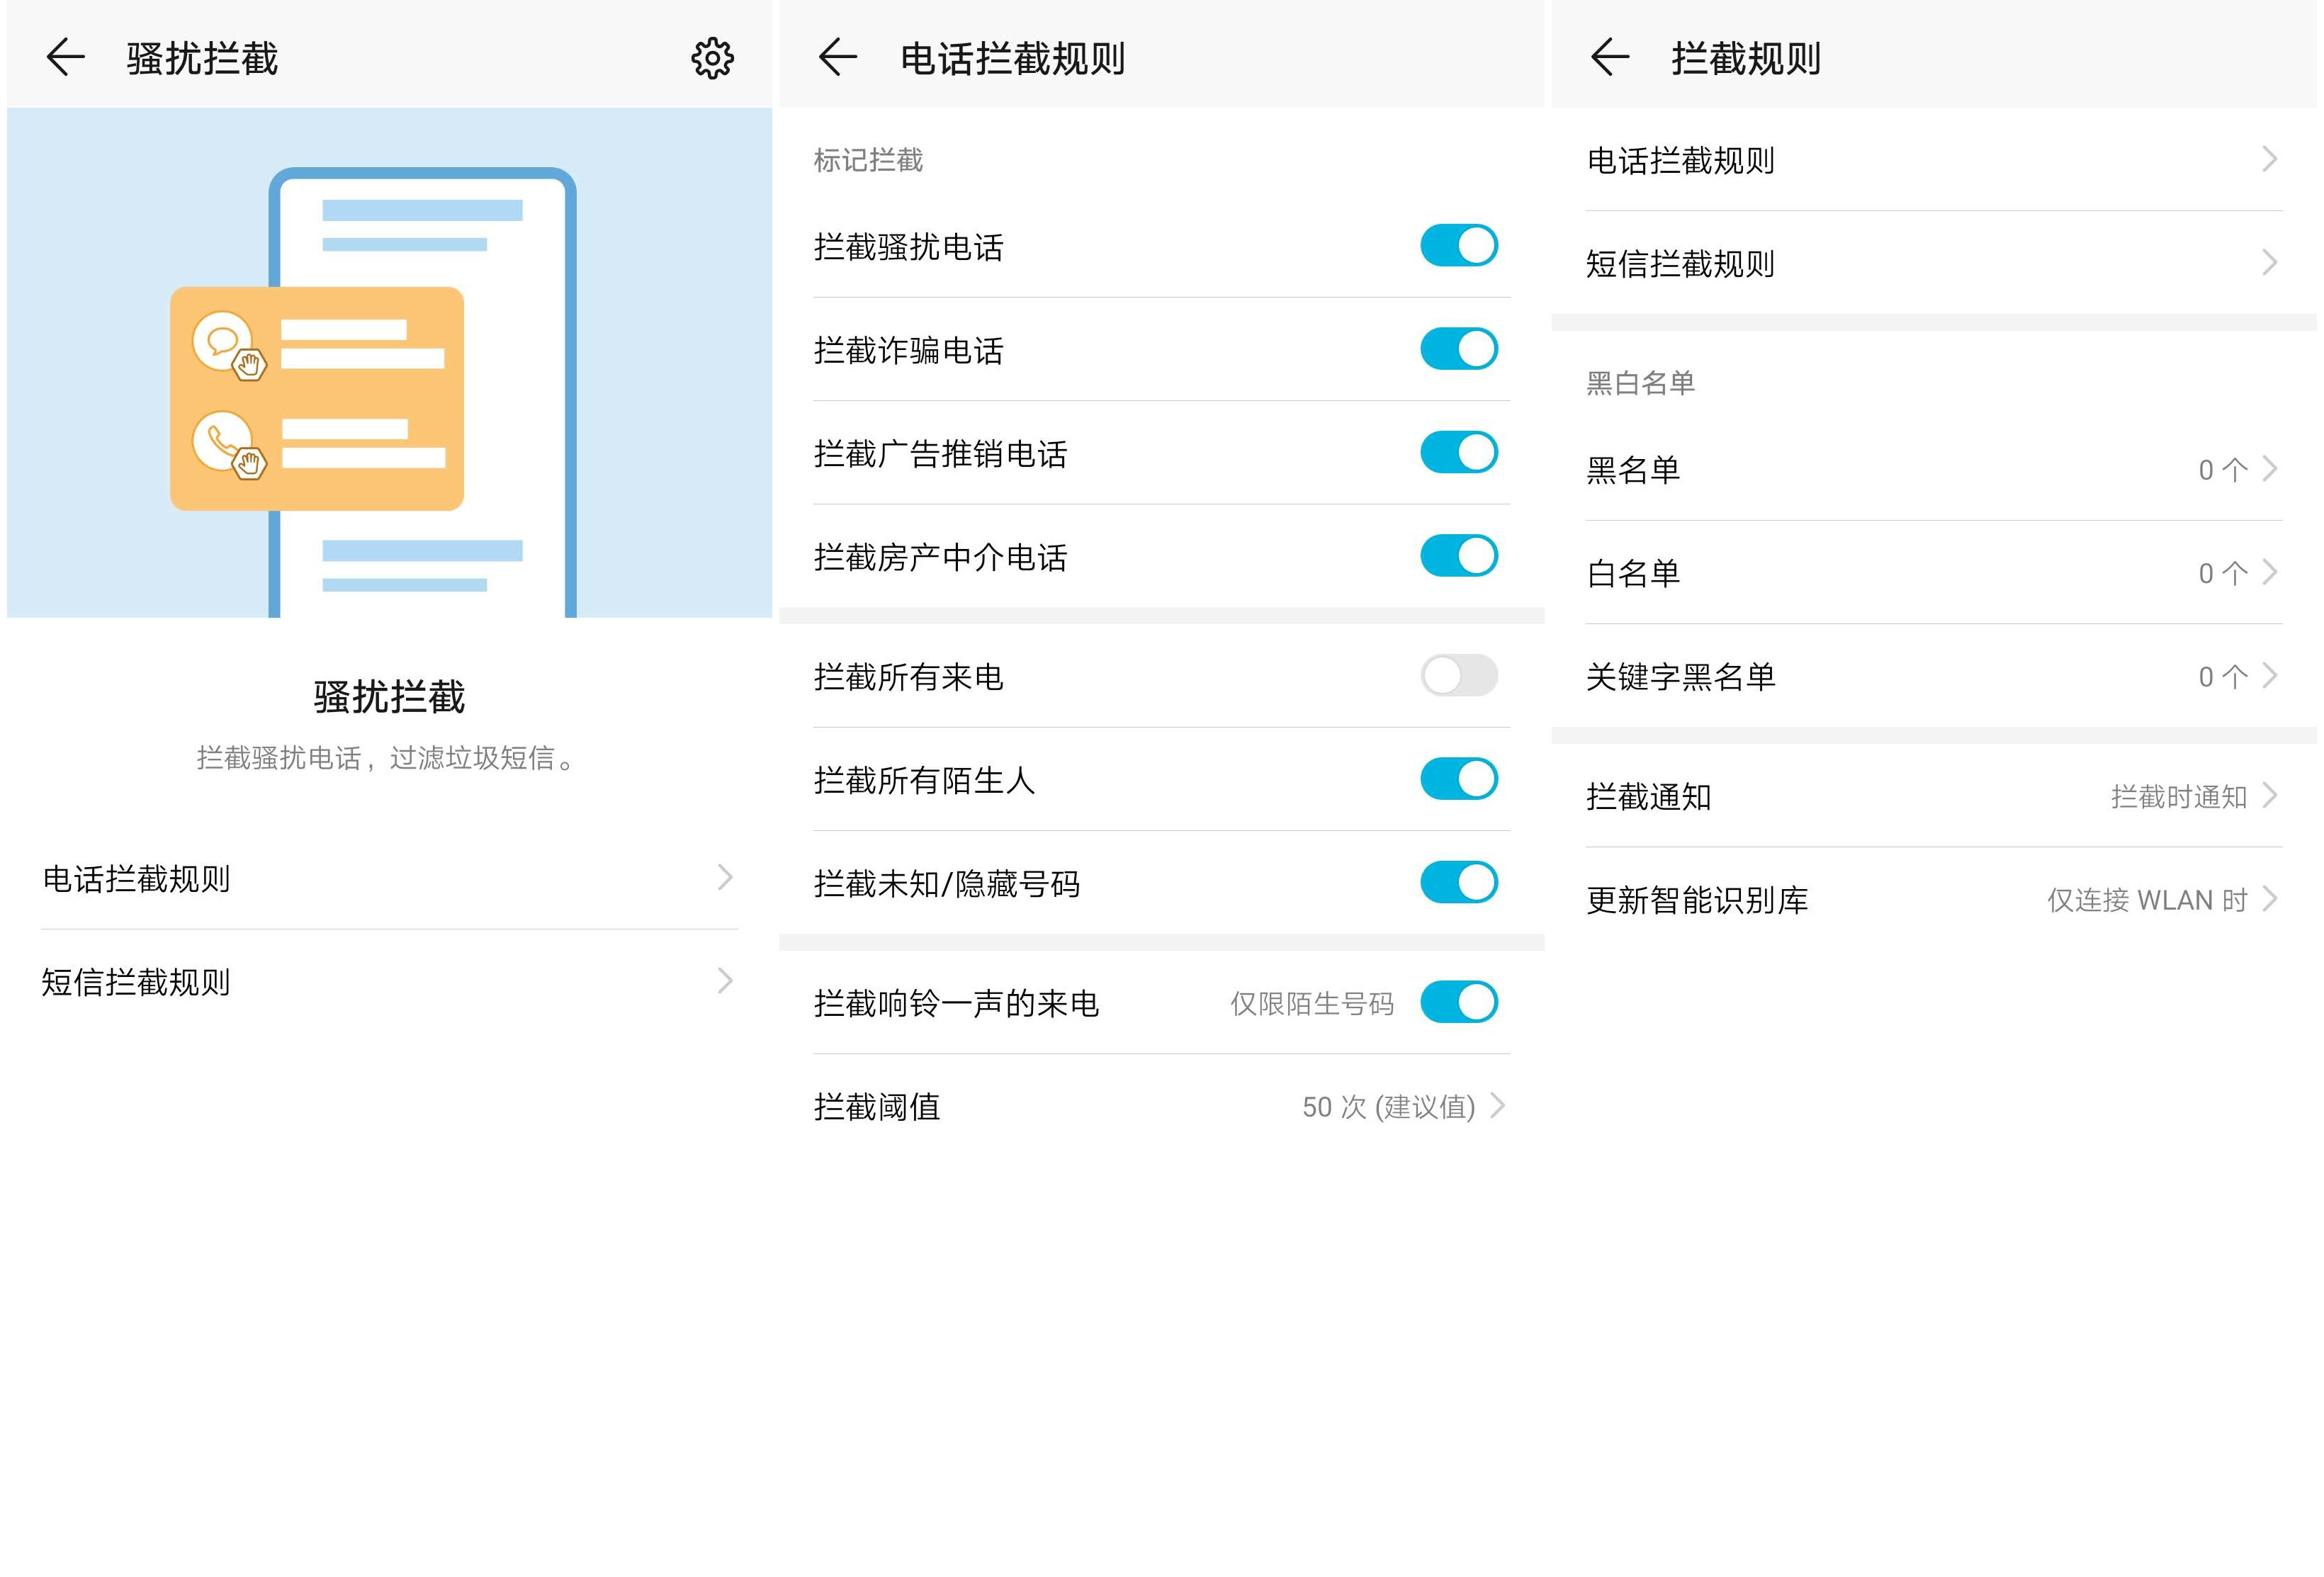Open 电话拦截规则 from 骚扰拦截 screen
The width and height of the screenshot is (2324, 1577).
388,880
